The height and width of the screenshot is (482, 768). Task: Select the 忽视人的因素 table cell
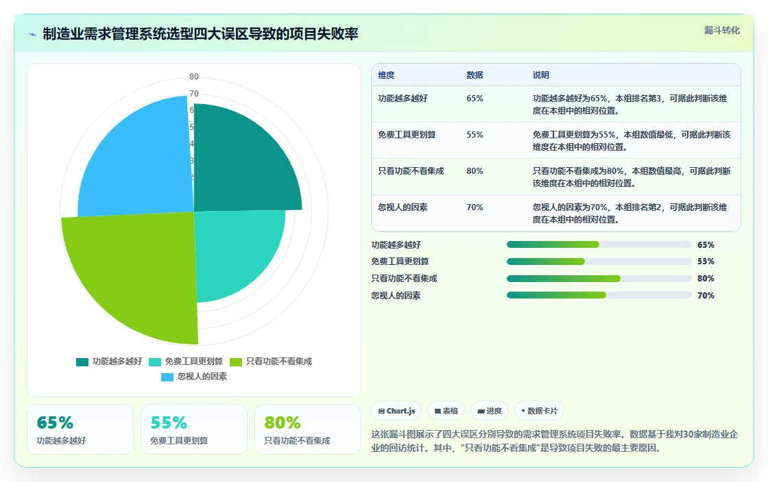403,207
